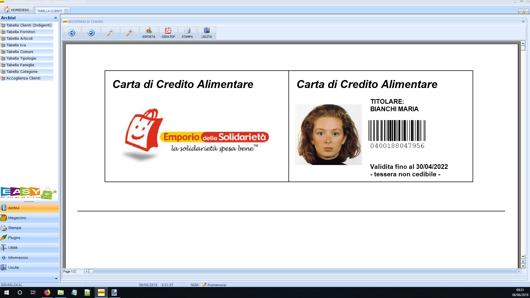Jump to previous page via scrollbar button
Viewport: 530px width, 298px height.
pos(523,261)
